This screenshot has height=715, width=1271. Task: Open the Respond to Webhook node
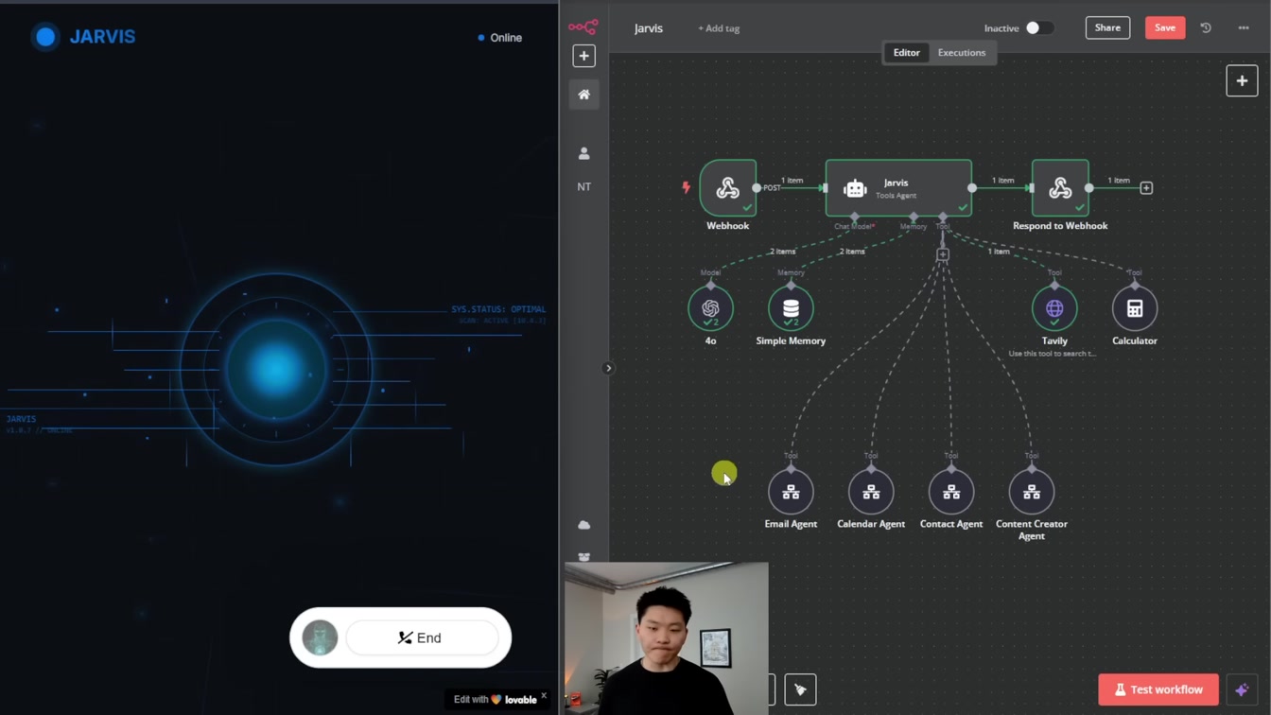click(x=1060, y=188)
